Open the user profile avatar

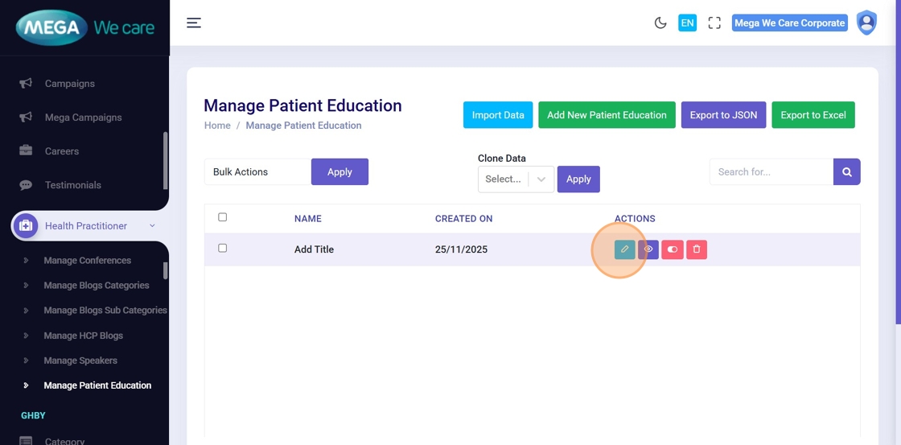point(866,23)
